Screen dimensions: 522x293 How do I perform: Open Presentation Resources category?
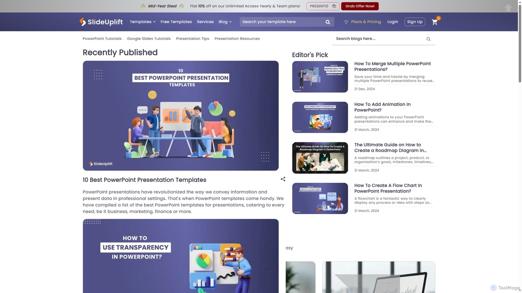tap(237, 39)
